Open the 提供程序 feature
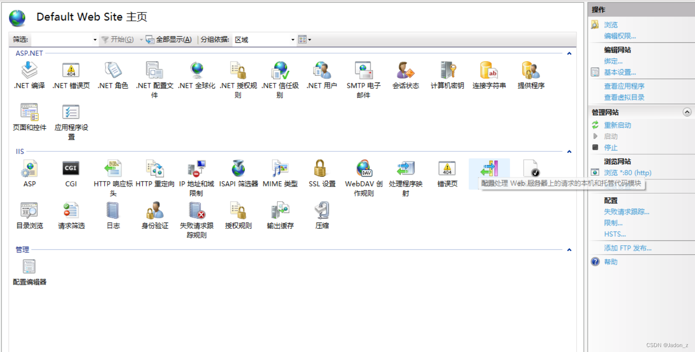Image resolution: width=695 pixels, height=352 pixels. point(531,75)
